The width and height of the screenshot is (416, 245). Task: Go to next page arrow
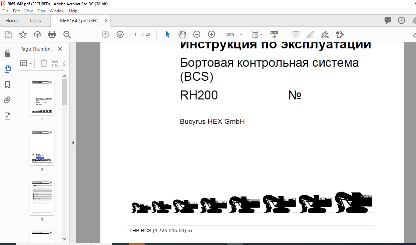[120, 34]
